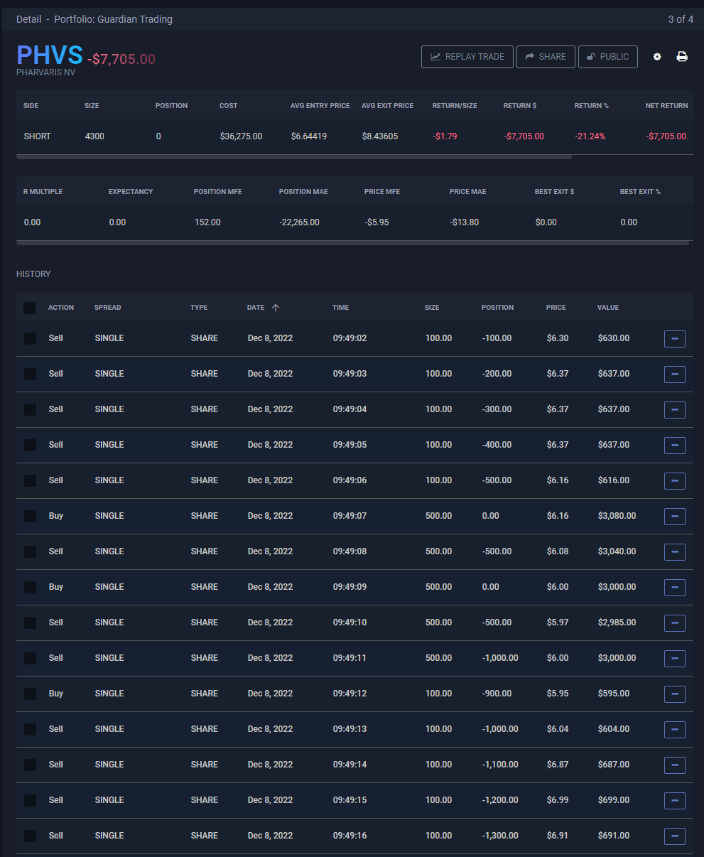Image resolution: width=704 pixels, height=857 pixels.
Task: Remove the Sell row at 09:49:06
Action: click(675, 481)
